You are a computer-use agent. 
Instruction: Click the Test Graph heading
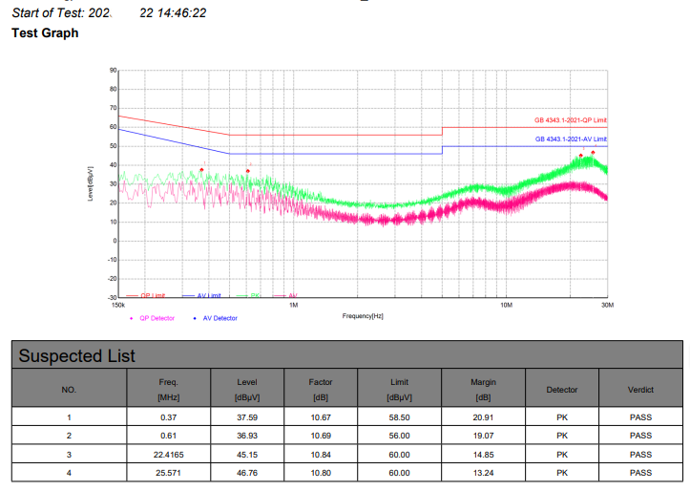(45, 33)
